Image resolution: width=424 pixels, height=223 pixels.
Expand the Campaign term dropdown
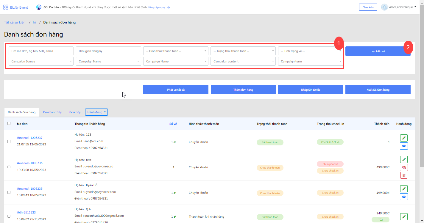[x=310, y=61]
